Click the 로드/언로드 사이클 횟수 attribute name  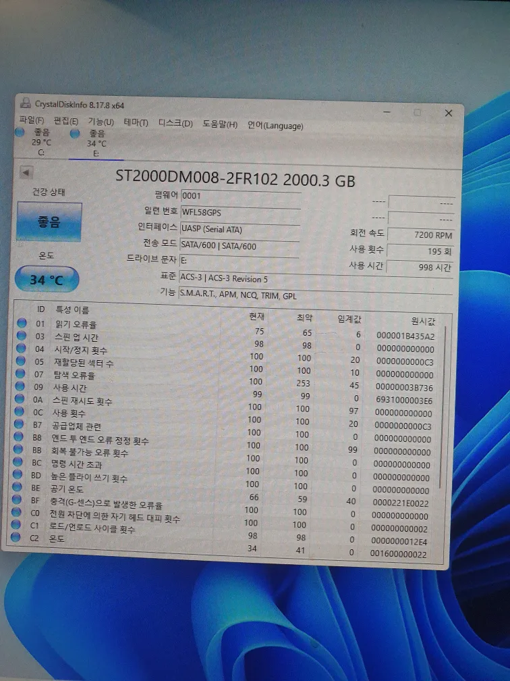(92, 528)
